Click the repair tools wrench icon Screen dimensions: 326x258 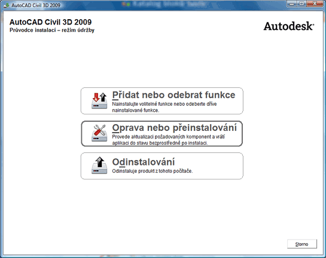pos(99,133)
